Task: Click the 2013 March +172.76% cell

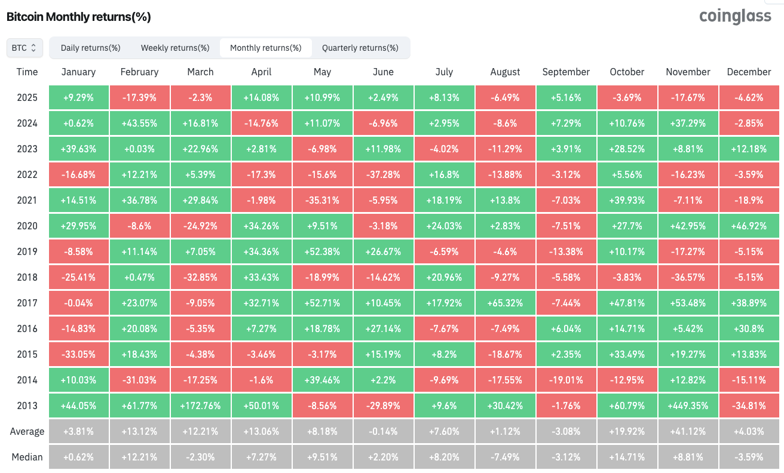Action: [200, 406]
